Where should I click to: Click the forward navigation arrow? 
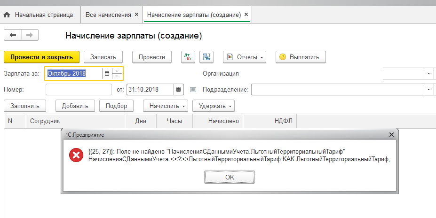[x=29, y=35]
